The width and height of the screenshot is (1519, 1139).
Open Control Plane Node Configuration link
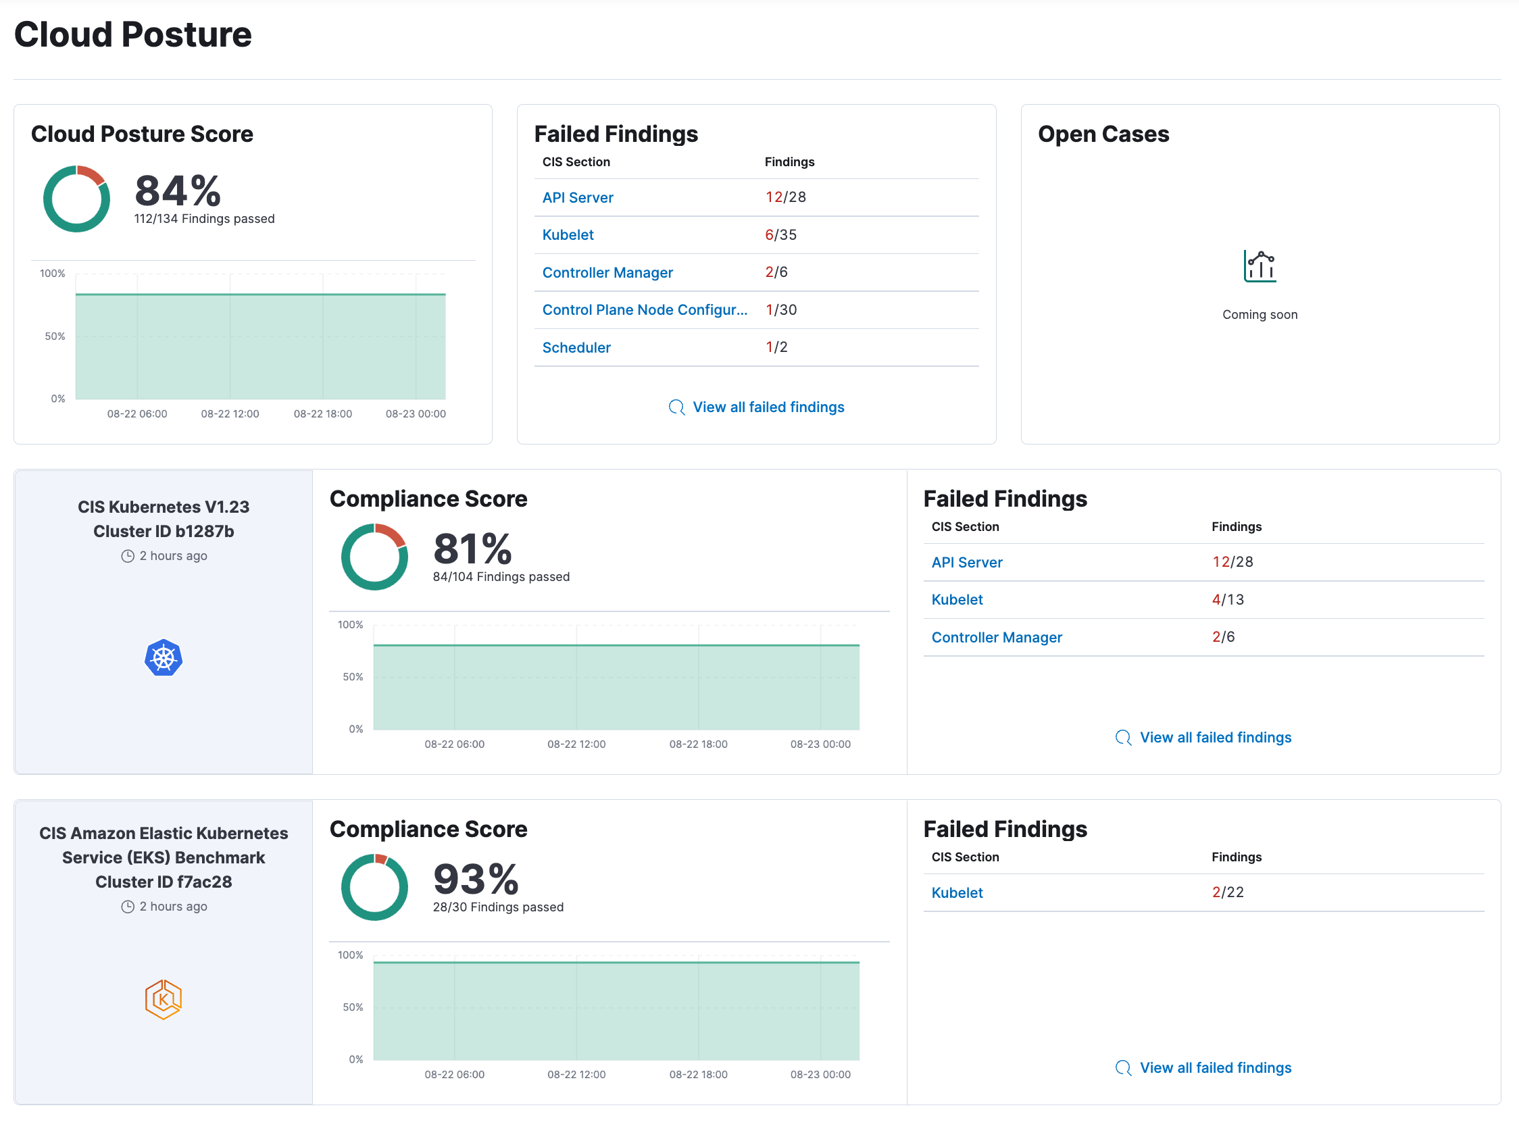[x=644, y=309]
